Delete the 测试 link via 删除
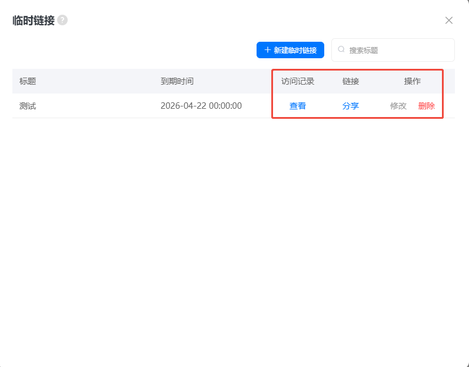 click(427, 106)
